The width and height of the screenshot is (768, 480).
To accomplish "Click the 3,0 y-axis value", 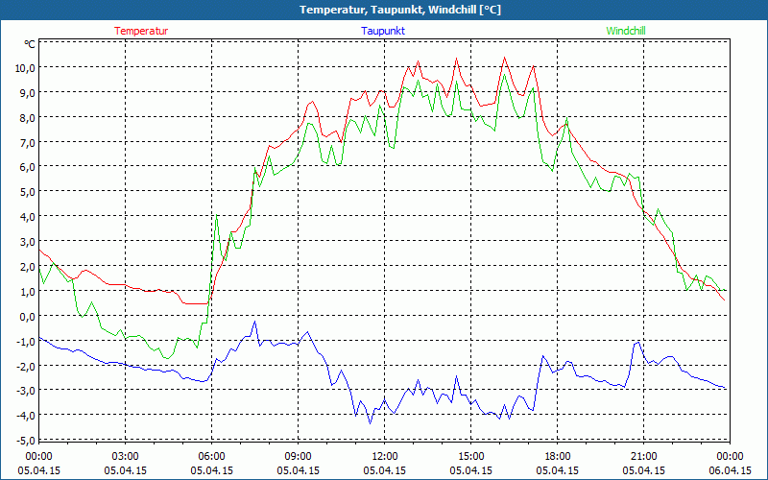I will click(x=27, y=242).
